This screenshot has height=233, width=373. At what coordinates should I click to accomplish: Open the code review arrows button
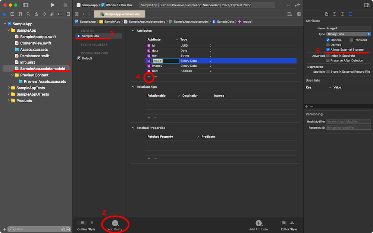(x=297, y=5)
